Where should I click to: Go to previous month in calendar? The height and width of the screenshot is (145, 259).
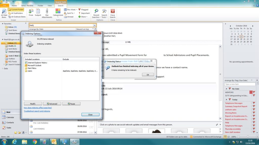click(230, 26)
